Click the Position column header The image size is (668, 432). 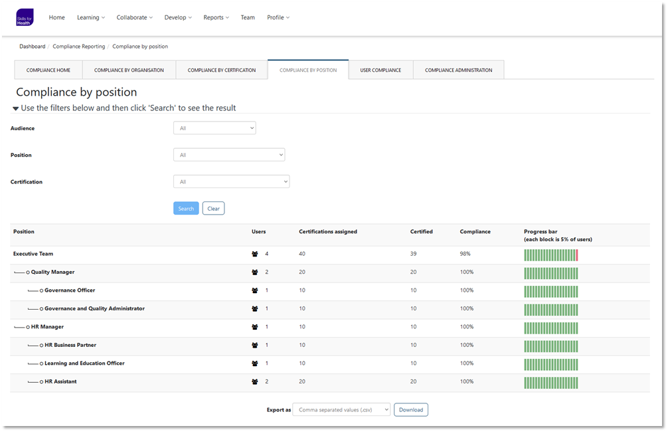point(24,231)
